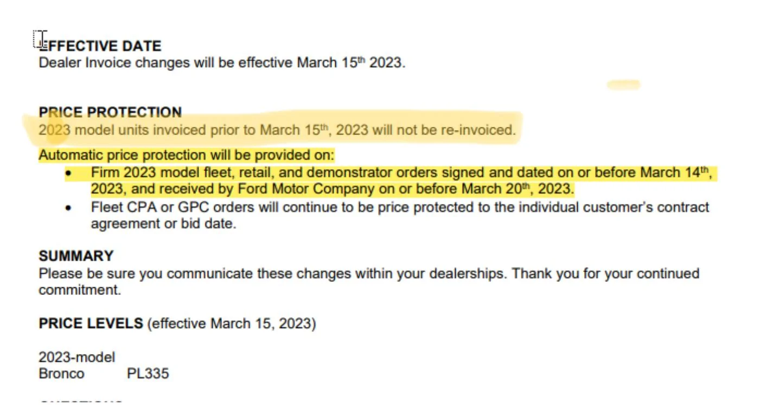This screenshot has height=405, width=779.
Task: Click the first bullet point marker
Action: [x=68, y=173]
